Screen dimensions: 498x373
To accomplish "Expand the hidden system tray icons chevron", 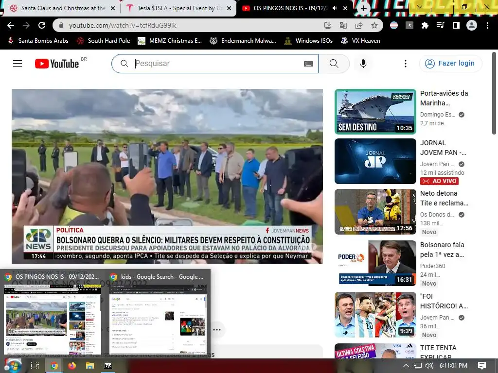I will 406,366.
